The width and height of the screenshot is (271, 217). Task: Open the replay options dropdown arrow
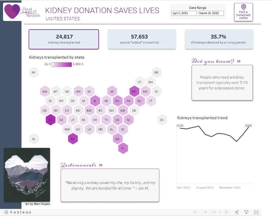coord(220,212)
